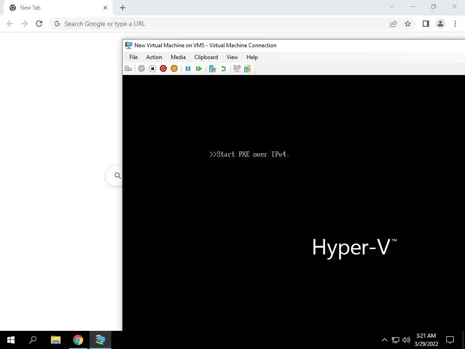465x349 pixels.
Task: Click the Google search box magnifier
Action: pos(118,176)
